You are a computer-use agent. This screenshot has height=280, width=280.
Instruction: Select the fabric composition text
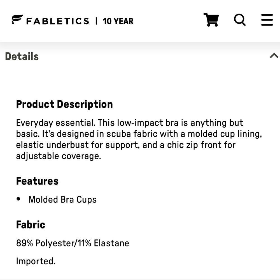72,243
